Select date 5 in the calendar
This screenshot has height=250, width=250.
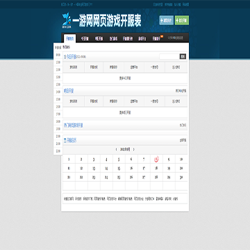pos(119,159)
